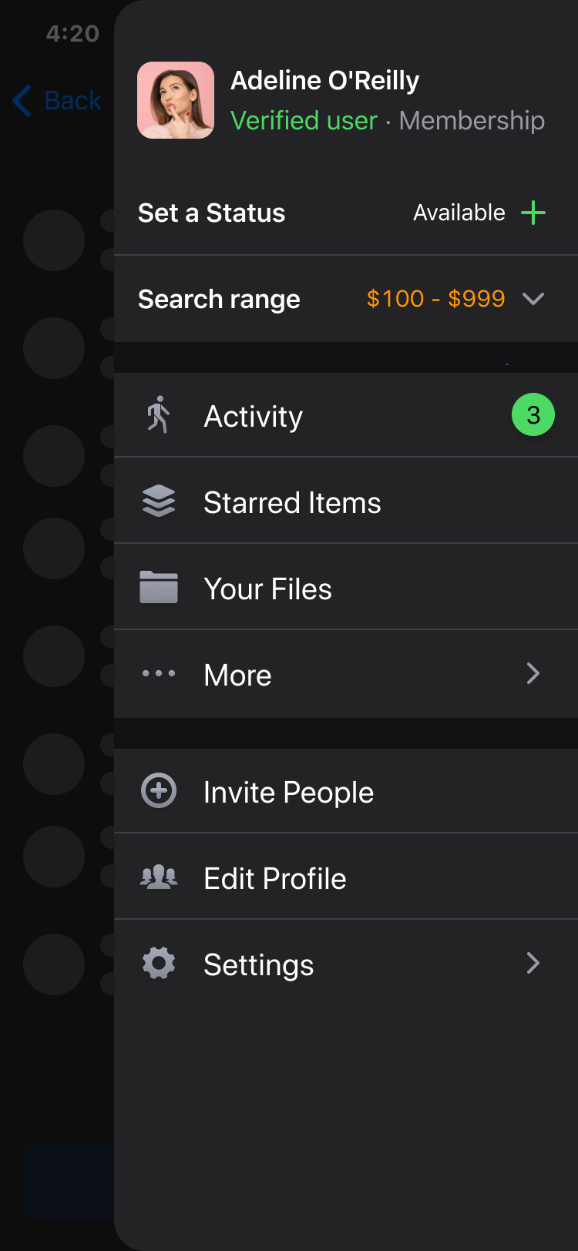Select the $100 - $999 price range

[x=436, y=299]
